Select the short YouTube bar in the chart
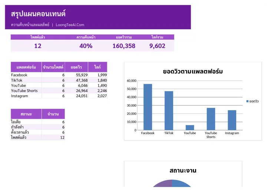Screen dimensions: 267x192 click(x=190, y=128)
